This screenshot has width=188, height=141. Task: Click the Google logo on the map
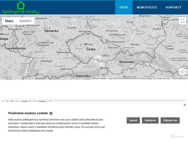point(7,77)
